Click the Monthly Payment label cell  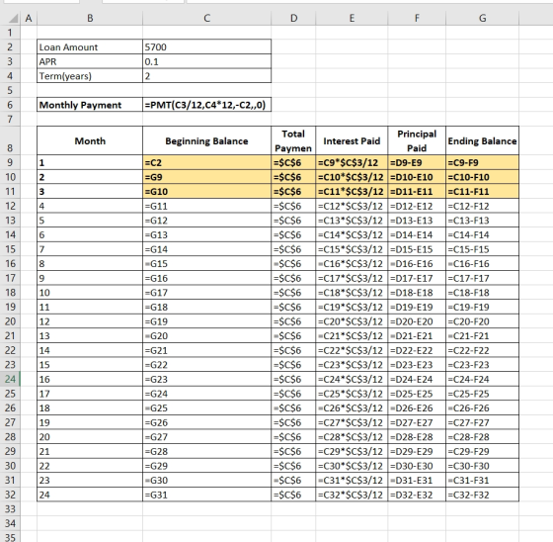click(x=90, y=105)
